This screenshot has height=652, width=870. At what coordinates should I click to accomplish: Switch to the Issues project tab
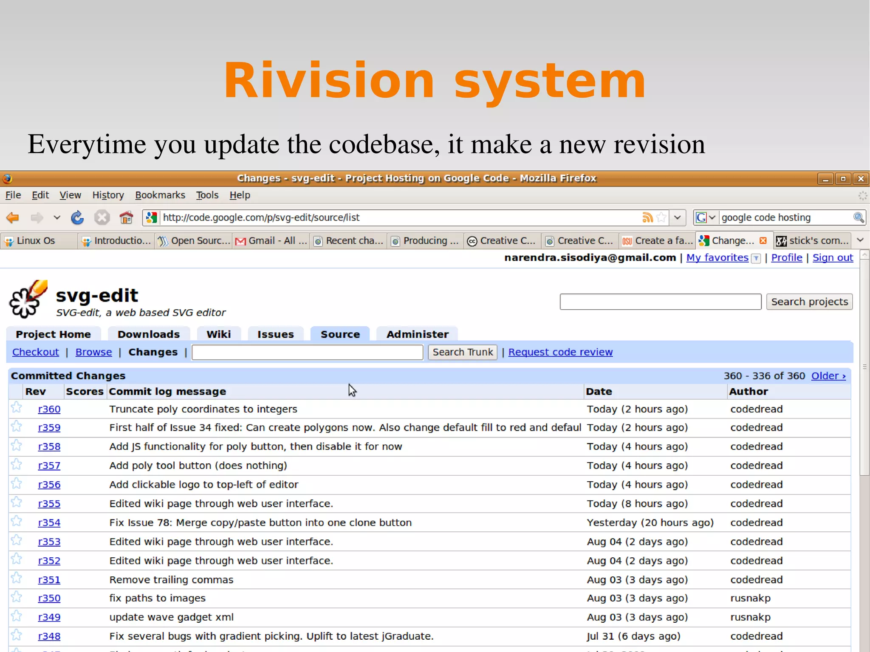pyautogui.click(x=275, y=334)
